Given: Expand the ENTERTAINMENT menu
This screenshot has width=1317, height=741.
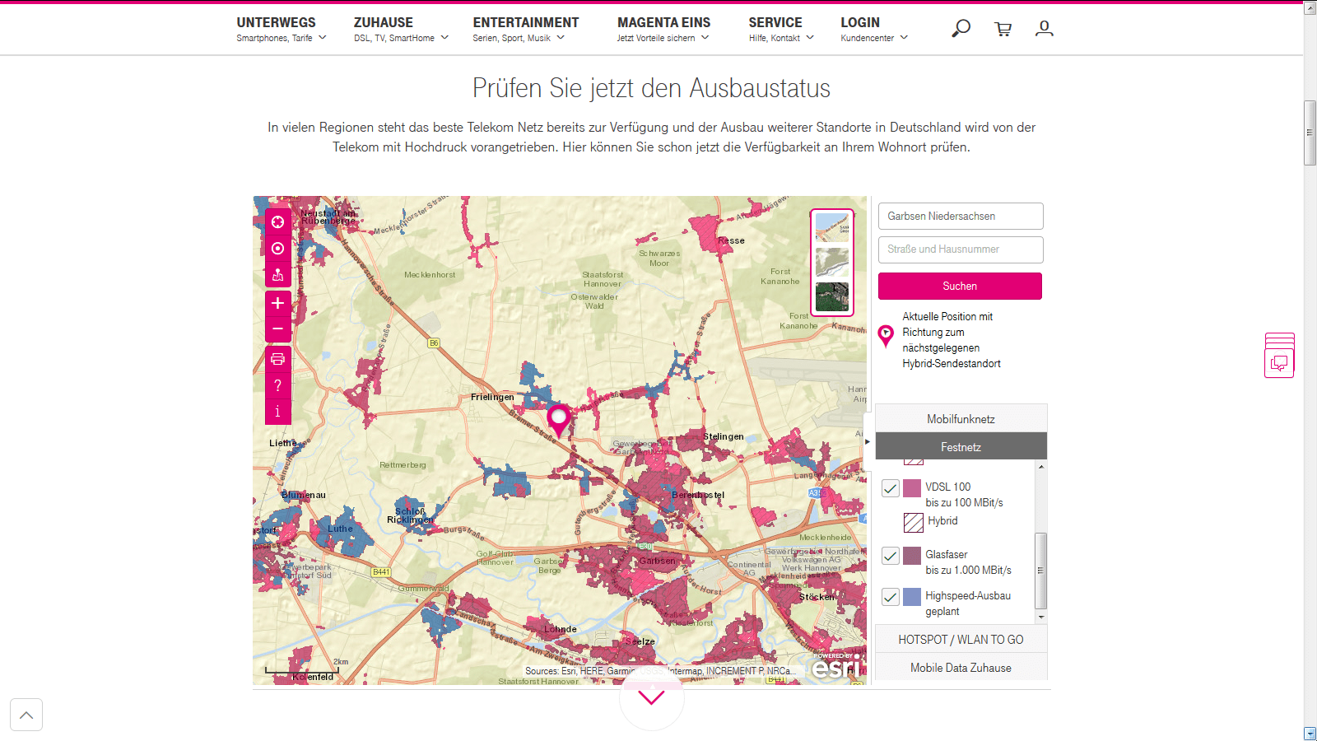Looking at the screenshot, I should click(x=525, y=29).
